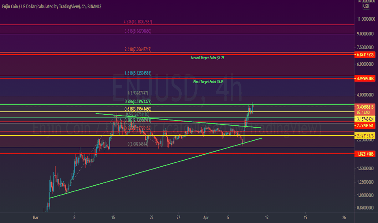
Task: Click the USD currency label
Action: [x=366, y=6]
